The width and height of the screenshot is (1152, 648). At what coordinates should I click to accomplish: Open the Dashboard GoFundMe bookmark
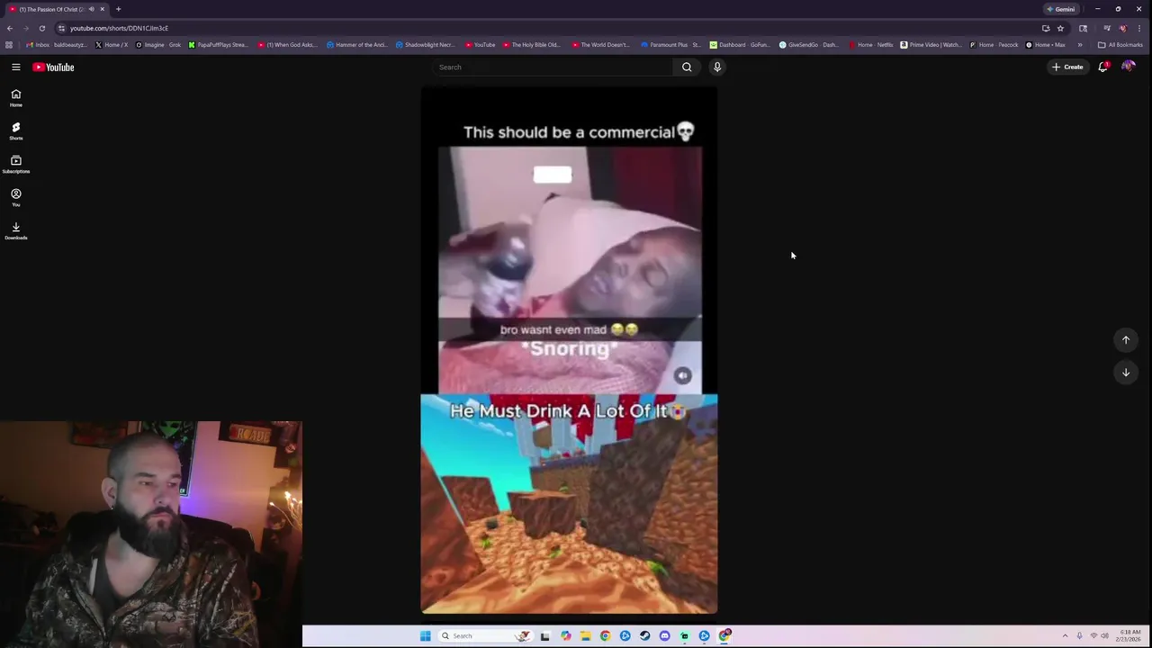[x=740, y=45]
